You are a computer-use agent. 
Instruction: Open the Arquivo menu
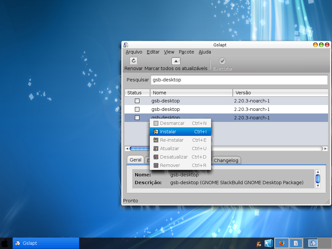(134, 52)
